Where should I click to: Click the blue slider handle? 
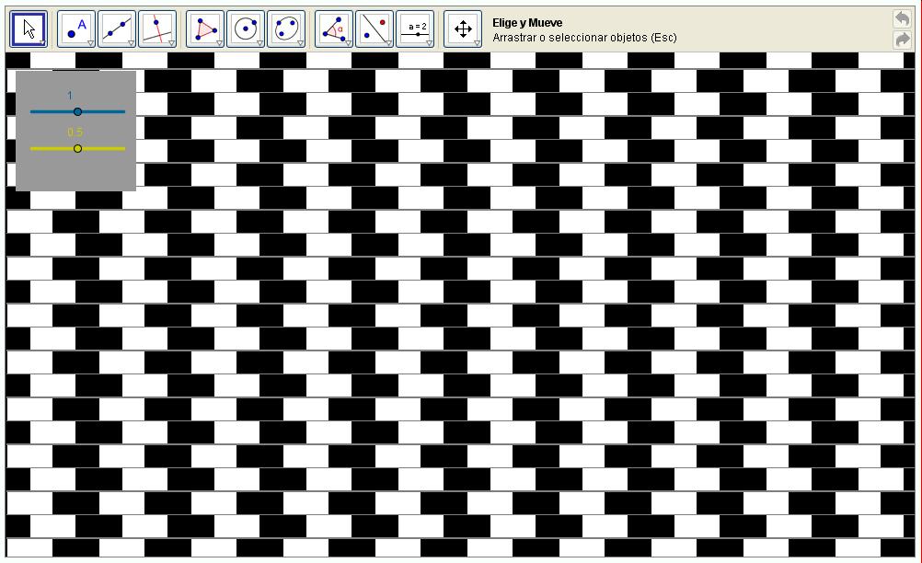tap(77, 111)
